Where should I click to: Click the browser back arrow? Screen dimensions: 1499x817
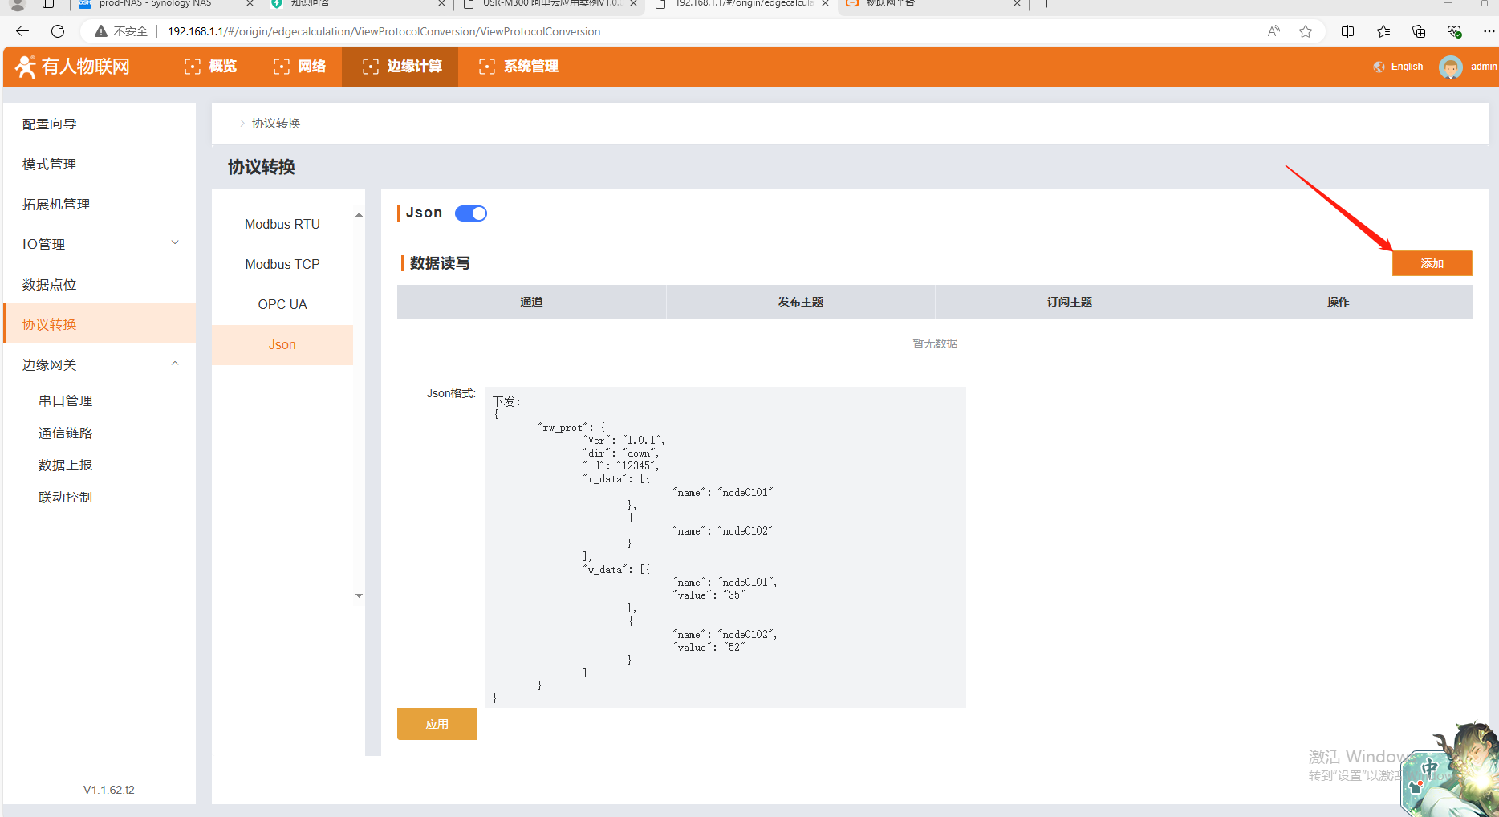[x=22, y=31]
